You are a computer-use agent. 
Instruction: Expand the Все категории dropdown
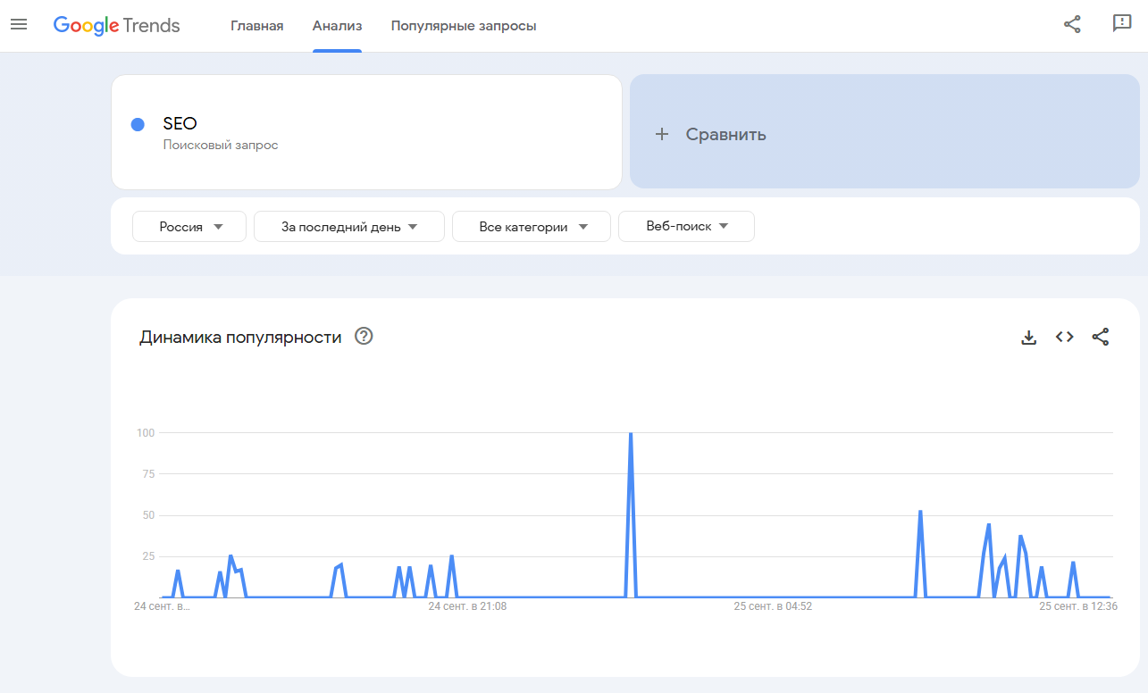coord(532,227)
